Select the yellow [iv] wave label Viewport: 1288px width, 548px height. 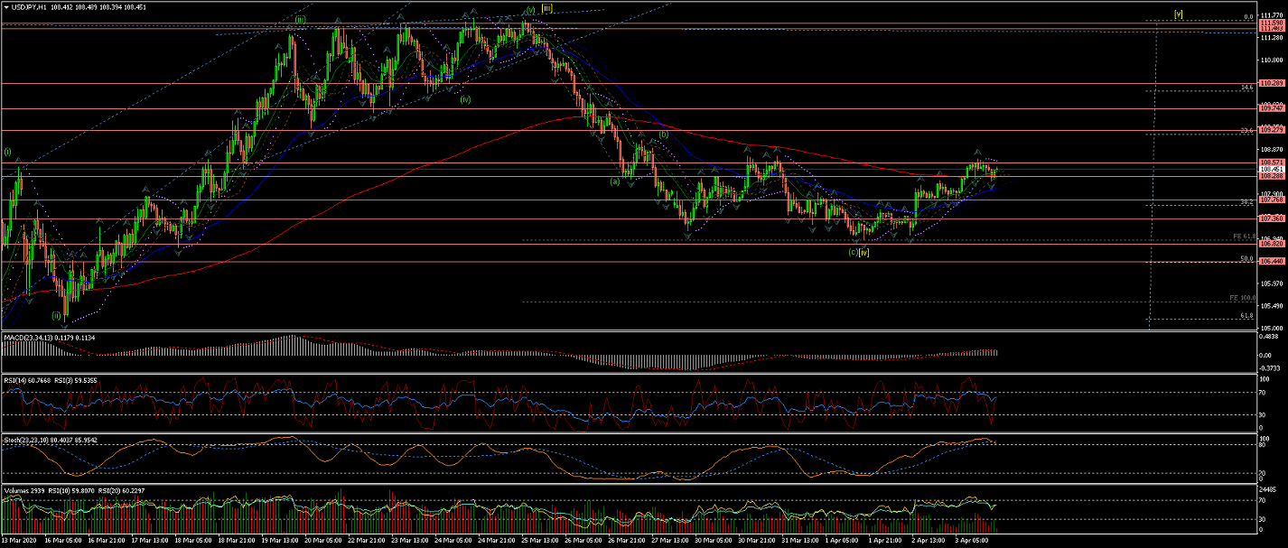click(x=864, y=252)
